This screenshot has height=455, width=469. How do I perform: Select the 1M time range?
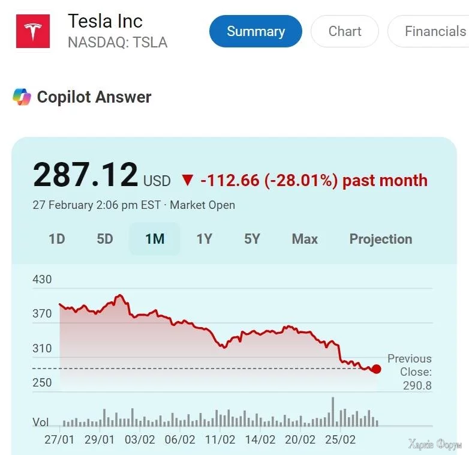coord(155,239)
